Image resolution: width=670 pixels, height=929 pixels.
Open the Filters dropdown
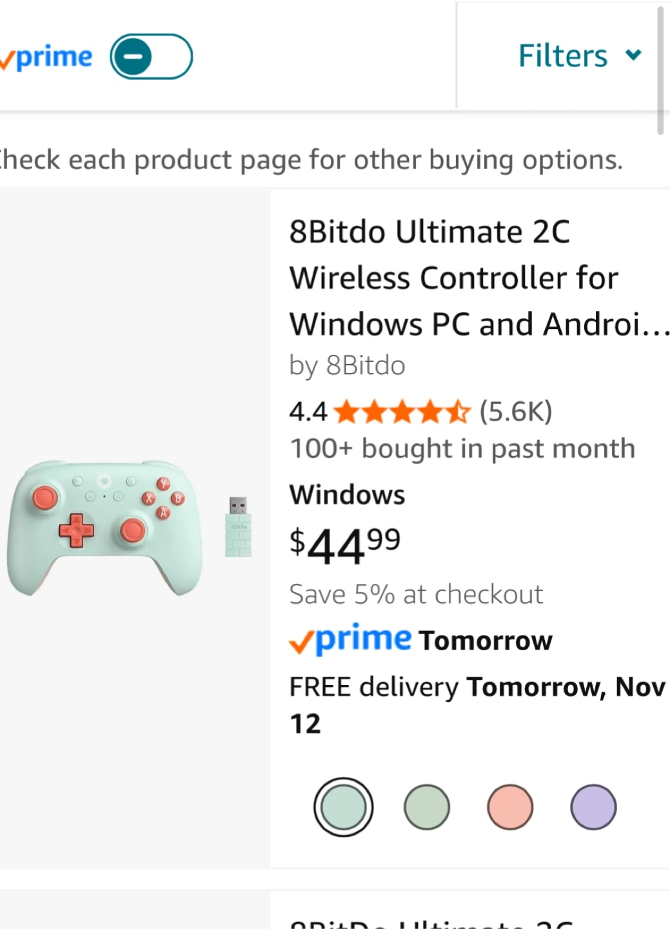coord(562,55)
